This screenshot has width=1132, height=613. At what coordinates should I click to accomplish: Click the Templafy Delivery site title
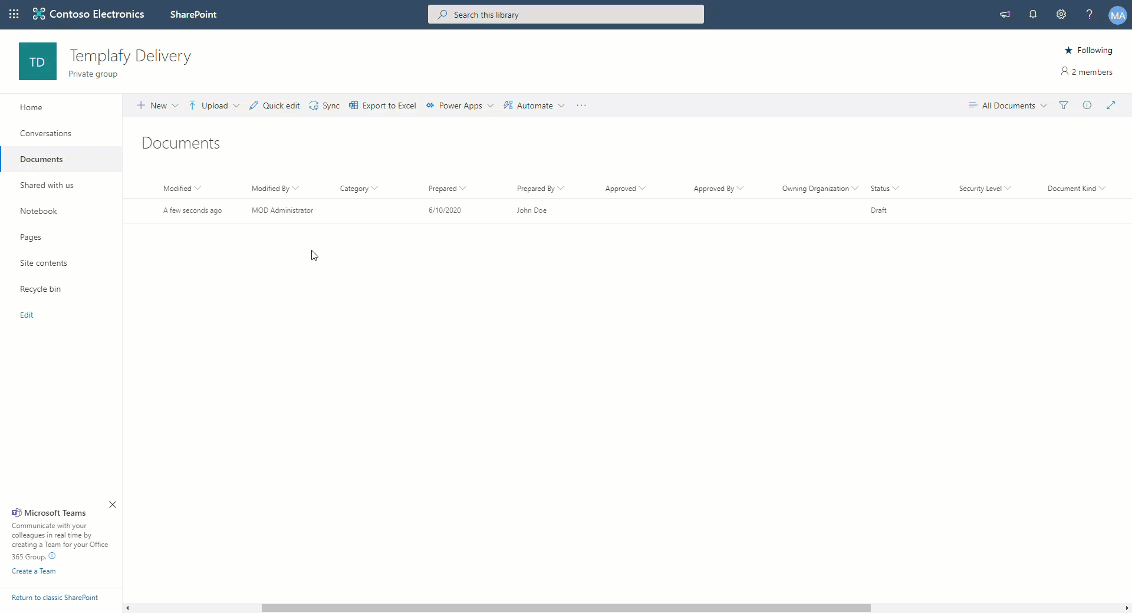pyautogui.click(x=130, y=56)
